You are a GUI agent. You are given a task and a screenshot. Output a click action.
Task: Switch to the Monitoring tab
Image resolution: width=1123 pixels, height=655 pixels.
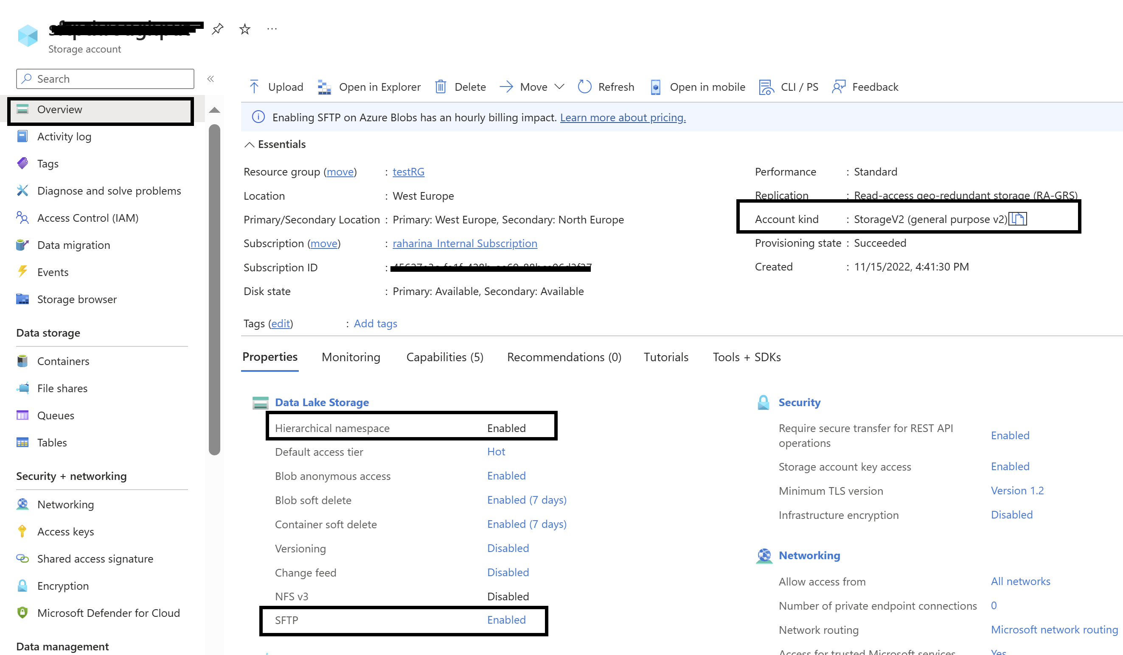click(x=351, y=357)
